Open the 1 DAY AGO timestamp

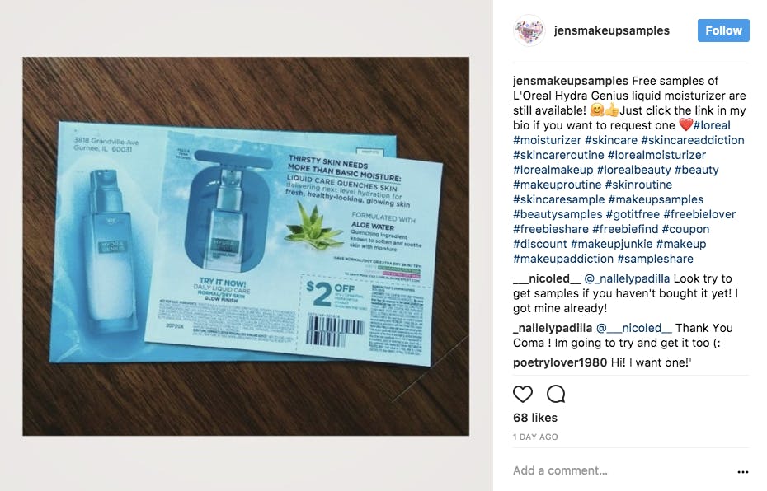(x=535, y=437)
